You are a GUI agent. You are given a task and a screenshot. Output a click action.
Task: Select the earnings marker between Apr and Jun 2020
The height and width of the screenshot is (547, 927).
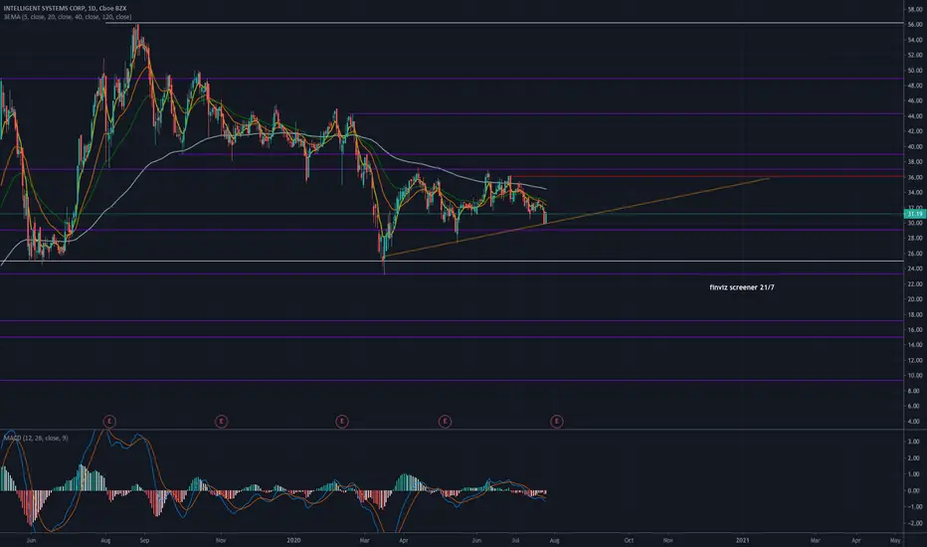(x=445, y=421)
